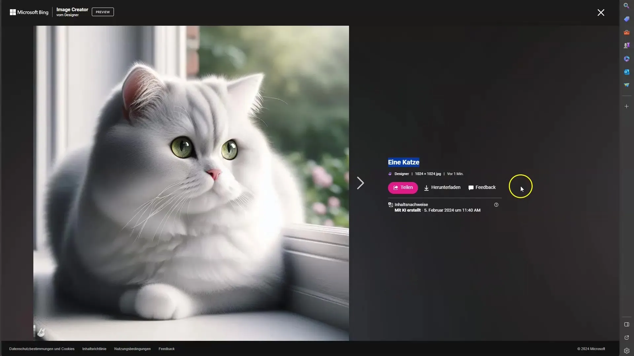Image resolution: width=634 pixels, height=356 pixels.
Task: Click the Microsoft Bing logo icon
Action: point(12,12)
